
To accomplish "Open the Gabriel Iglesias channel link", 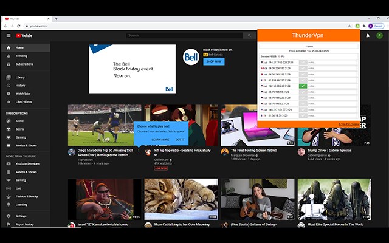I will [317, 156].
